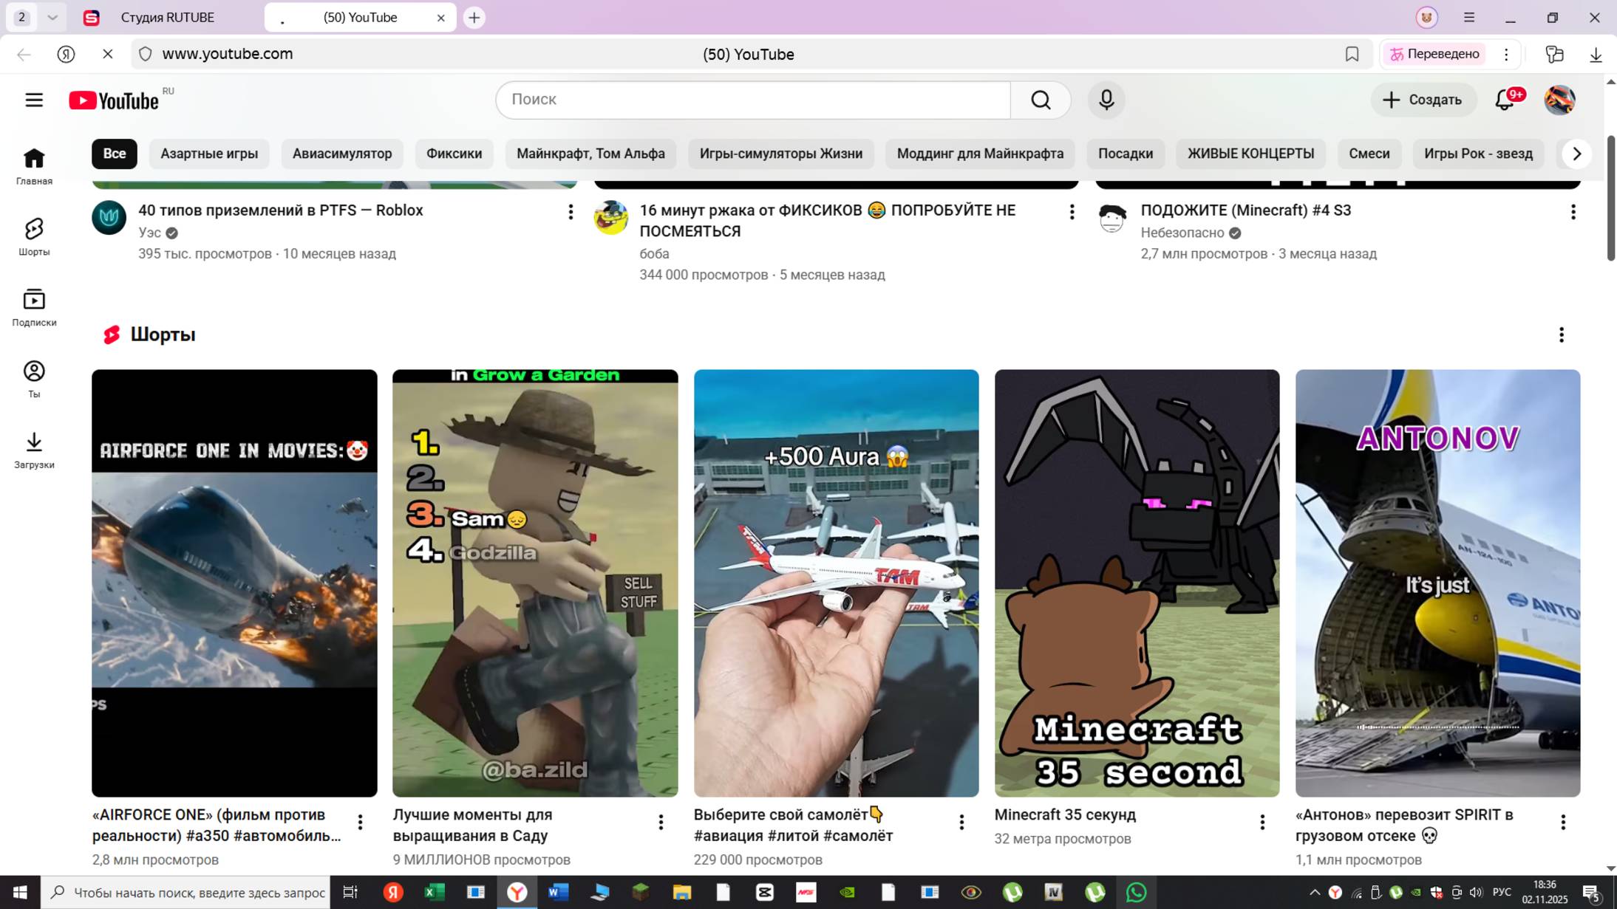Open the Minecraft 35 second short thumbnail

[1137, 583]
